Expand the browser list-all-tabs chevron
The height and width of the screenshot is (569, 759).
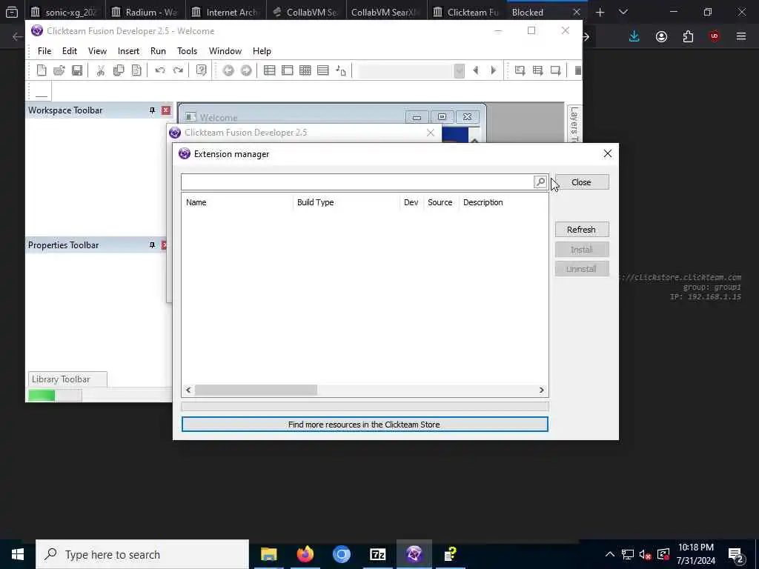click(x=623, y=12)
